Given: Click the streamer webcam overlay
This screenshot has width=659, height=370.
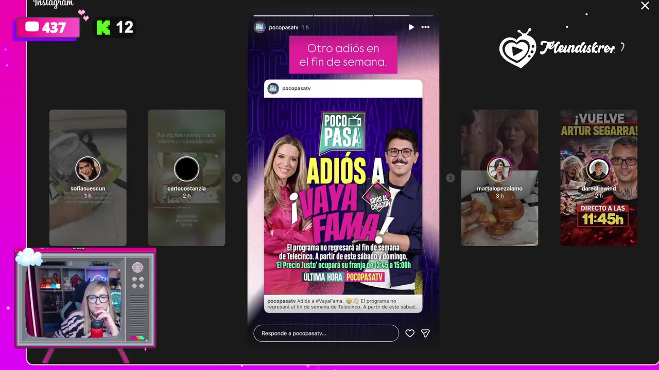Looking at the screenshot, I should click(x=85, y=298).
